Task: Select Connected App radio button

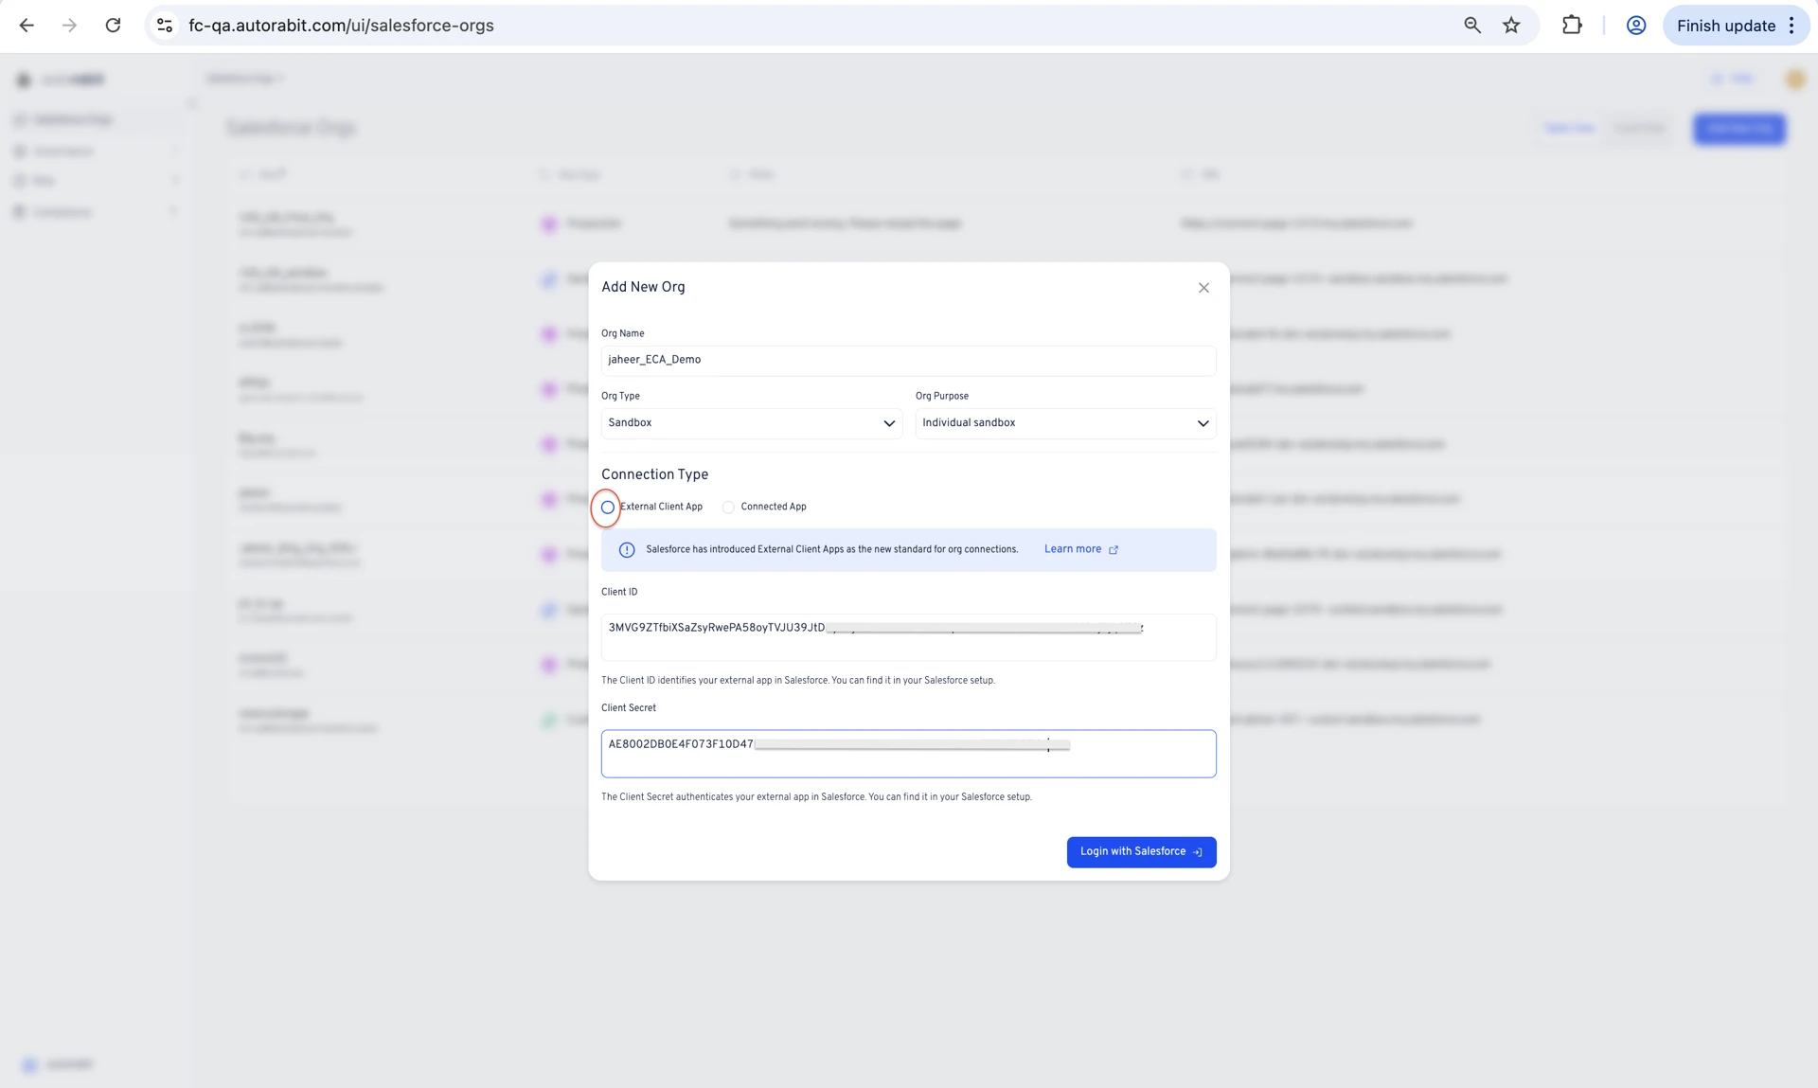Action: click(x=728, y=508)
